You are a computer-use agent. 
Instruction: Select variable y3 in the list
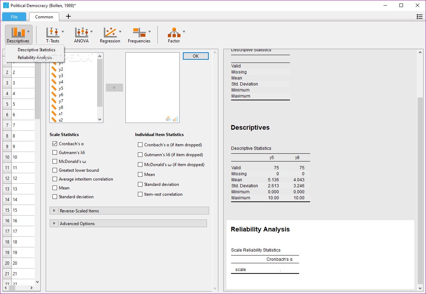(61, 76)
